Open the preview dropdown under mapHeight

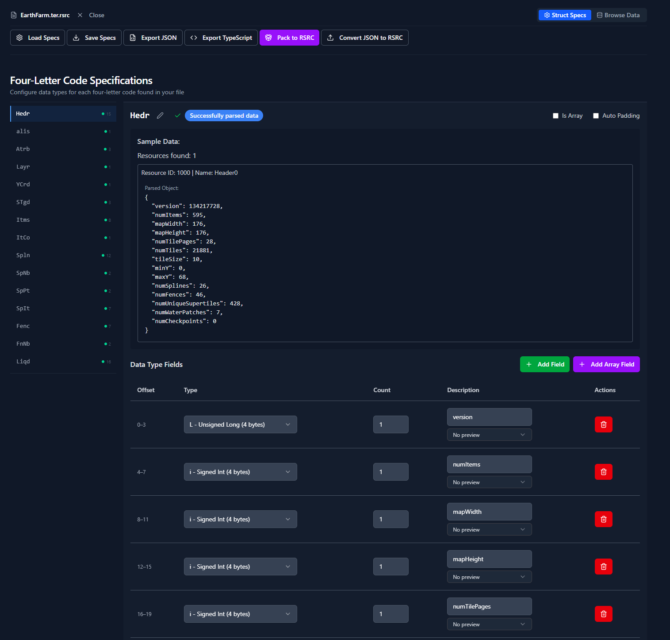pos(489,577)
